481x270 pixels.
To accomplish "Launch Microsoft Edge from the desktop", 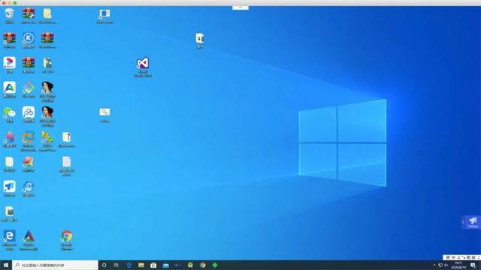I will (10, 240).
